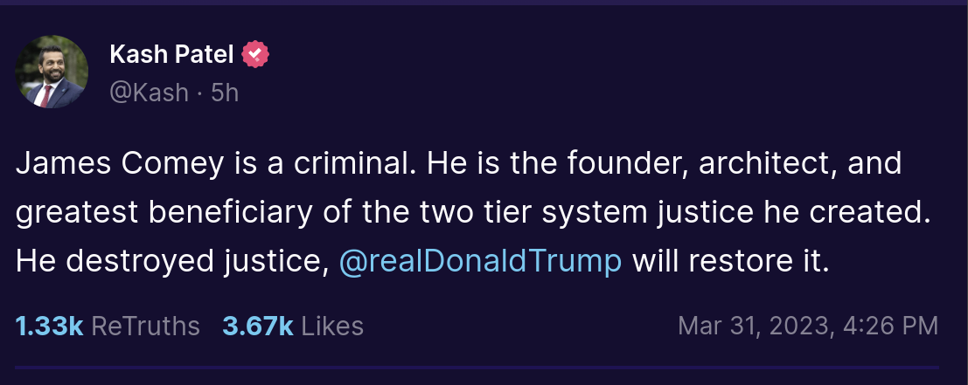Image resolution: width=968 pixels, height=385 pixels.
Task: Click the ReTruths label
Action: pyautogui.click(x=145, y=326)
